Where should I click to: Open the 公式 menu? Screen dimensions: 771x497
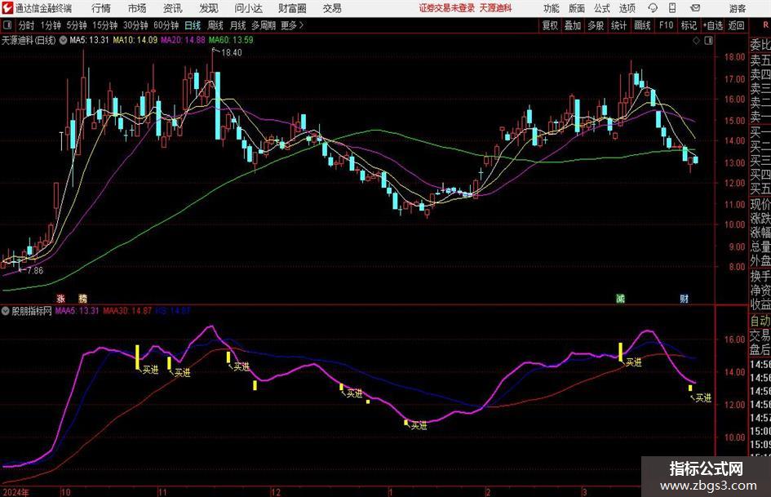pos(602,8)
